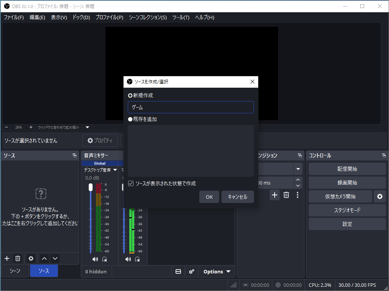Click the CPU: 2.3% status text
This screenshot has width=389, height=291.
tap(320, 285)
